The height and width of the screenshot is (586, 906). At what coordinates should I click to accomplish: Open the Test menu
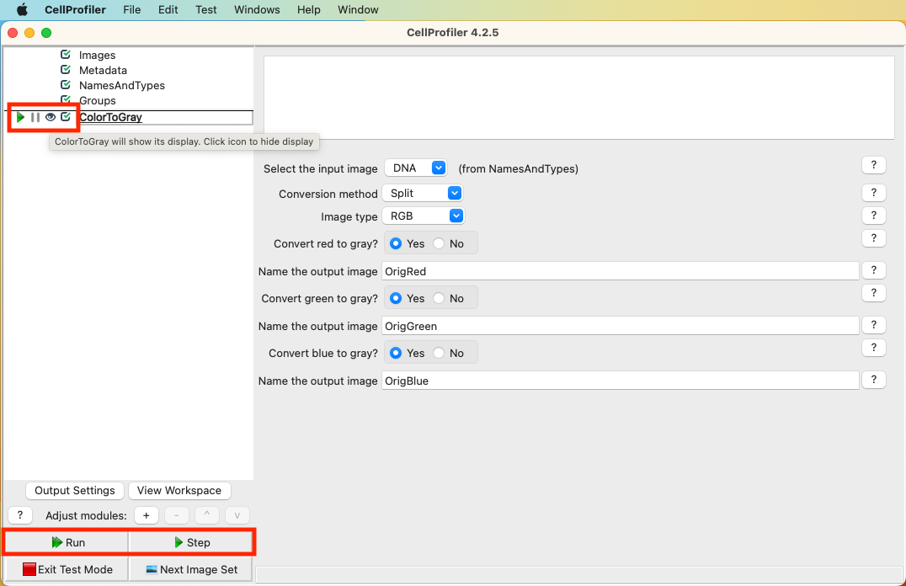(x=205, y=10)
